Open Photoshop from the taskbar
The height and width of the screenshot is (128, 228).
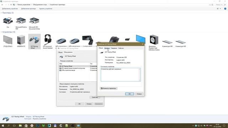tap(38, 126)
